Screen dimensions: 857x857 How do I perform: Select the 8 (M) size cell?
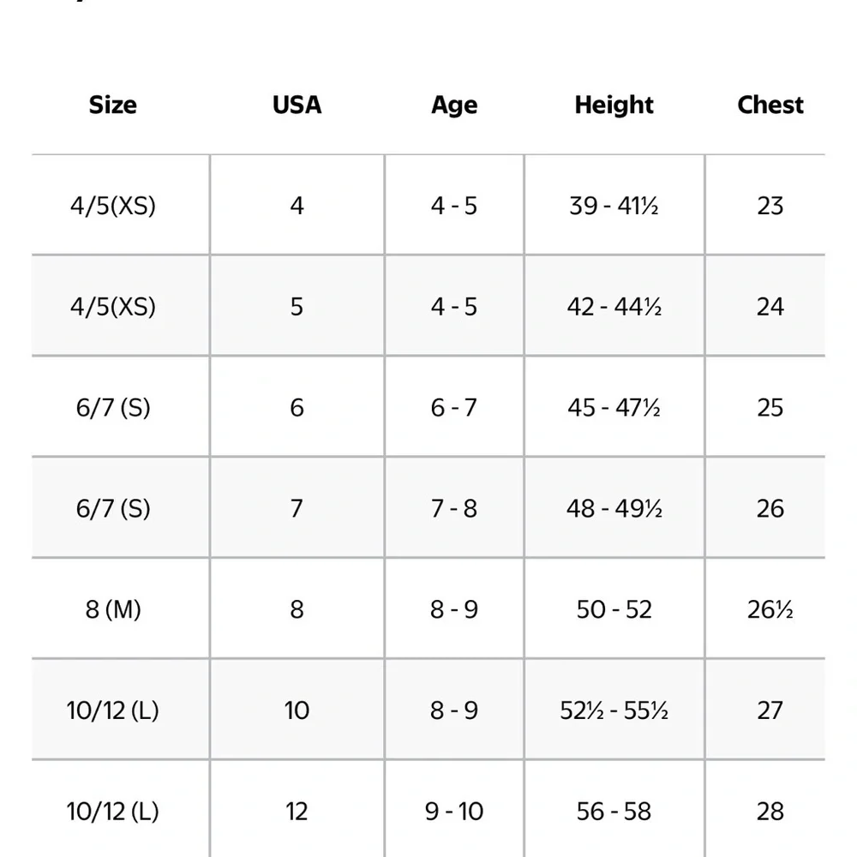112,608
